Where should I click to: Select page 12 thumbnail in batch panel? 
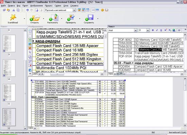click(9, 117)
